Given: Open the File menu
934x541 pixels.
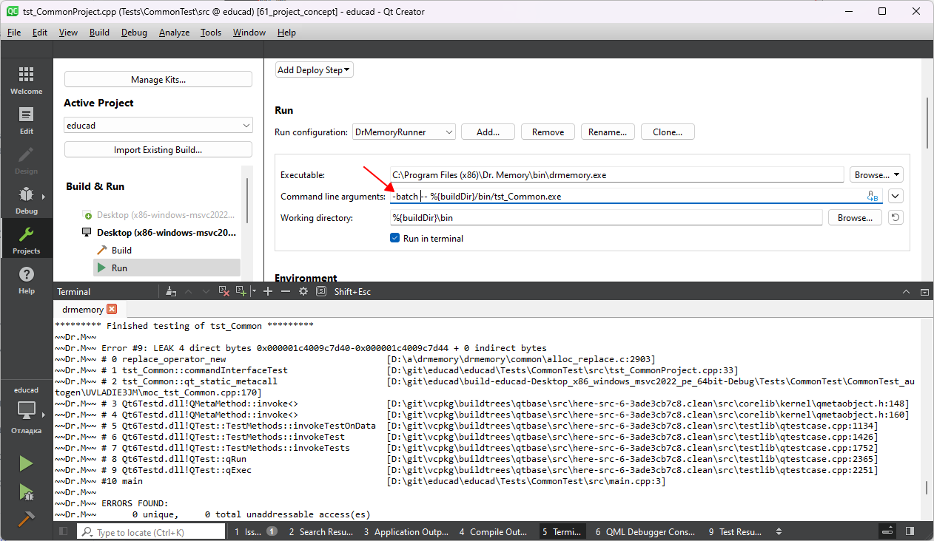Looking at the screenshot, I should tap(14, 33).
